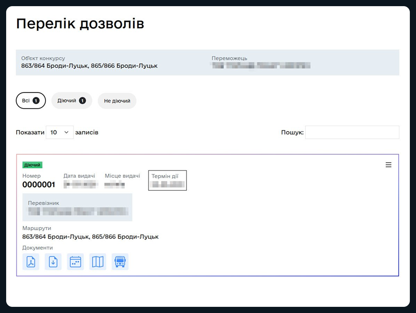Click the "Переможець" label
The height and width of the screenshot is (313, 416).
[x=229, y=58]
